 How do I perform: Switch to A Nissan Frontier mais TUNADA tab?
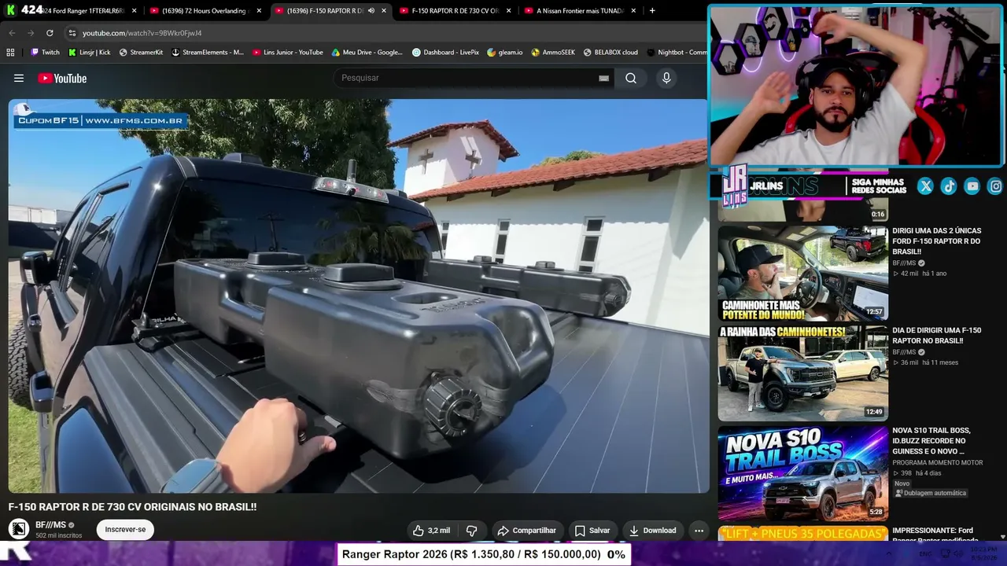click(579, 11)
